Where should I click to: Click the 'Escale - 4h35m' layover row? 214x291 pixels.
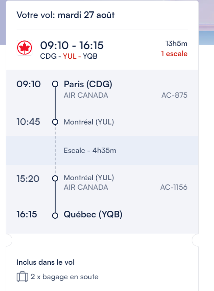point(102,150)
